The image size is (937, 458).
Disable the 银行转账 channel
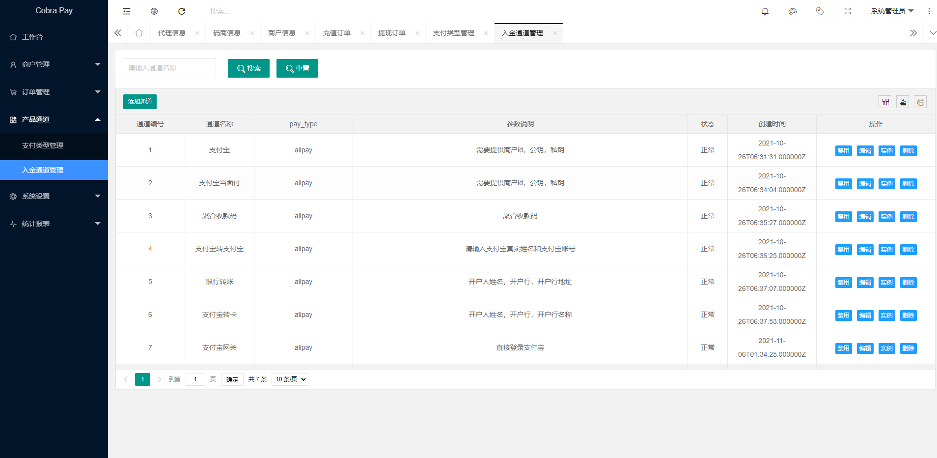coord(843,282)
